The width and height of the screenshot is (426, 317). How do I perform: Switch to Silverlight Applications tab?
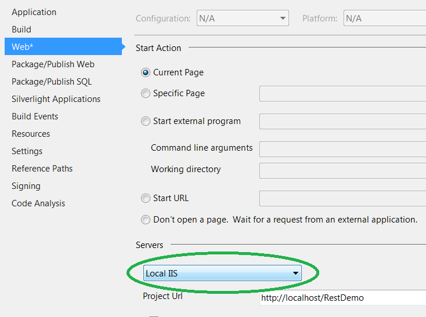coord(56,99)
